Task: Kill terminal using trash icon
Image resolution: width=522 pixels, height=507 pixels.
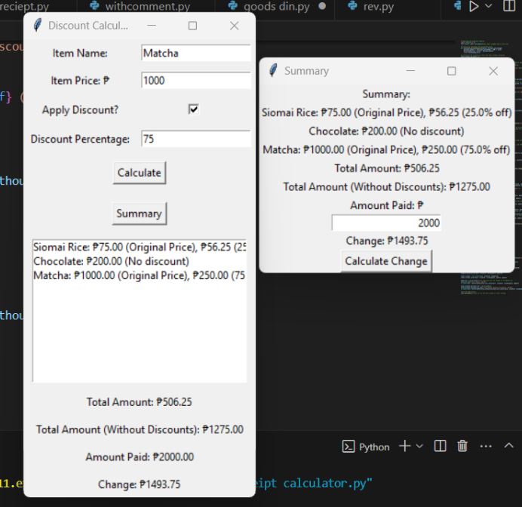Action: click(x=462, y=446)
